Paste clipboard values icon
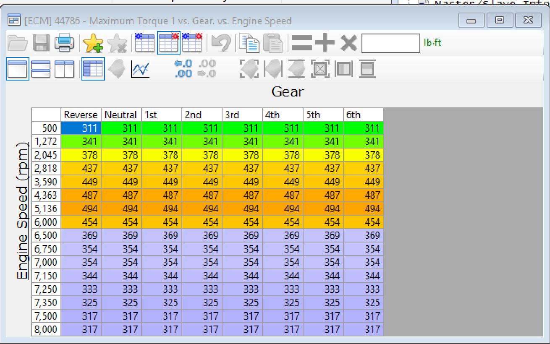550x344 pixels. click(x=273, y=43)
